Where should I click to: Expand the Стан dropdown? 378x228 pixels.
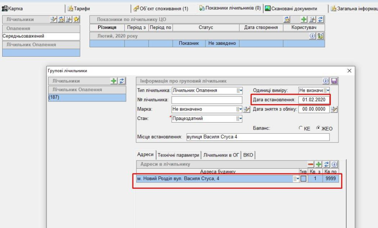pyautogui.click(x=239, y=119)
